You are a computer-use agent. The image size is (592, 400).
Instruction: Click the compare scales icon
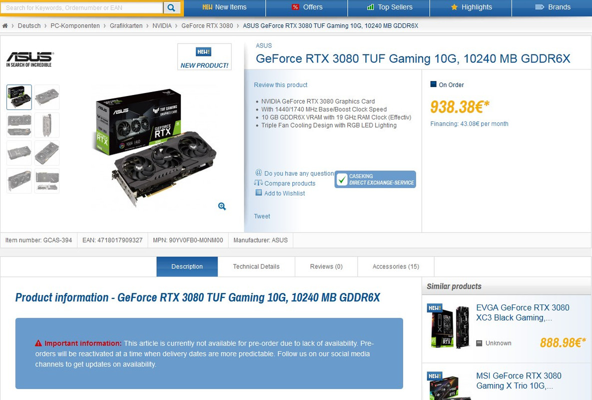coord(258,183)
